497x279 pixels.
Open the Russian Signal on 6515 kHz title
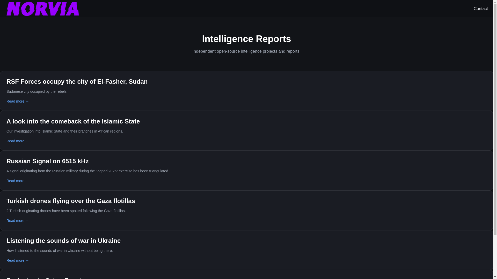pyautogui.click(x=47, y=161)
